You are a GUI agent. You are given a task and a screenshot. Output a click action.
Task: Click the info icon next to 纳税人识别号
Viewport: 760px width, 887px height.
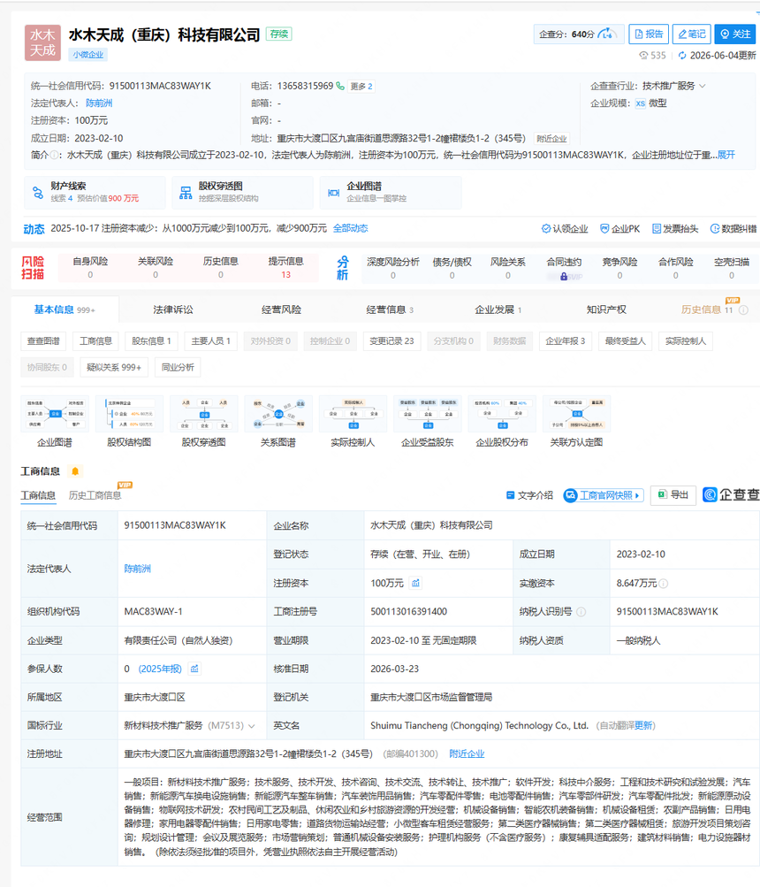click(x=581, y=611)
